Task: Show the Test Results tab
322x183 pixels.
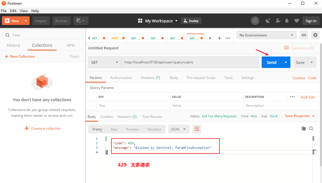Action: point(152,116)
